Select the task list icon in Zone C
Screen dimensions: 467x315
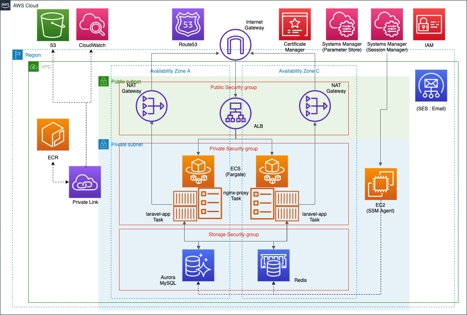[x=262, y=203]
